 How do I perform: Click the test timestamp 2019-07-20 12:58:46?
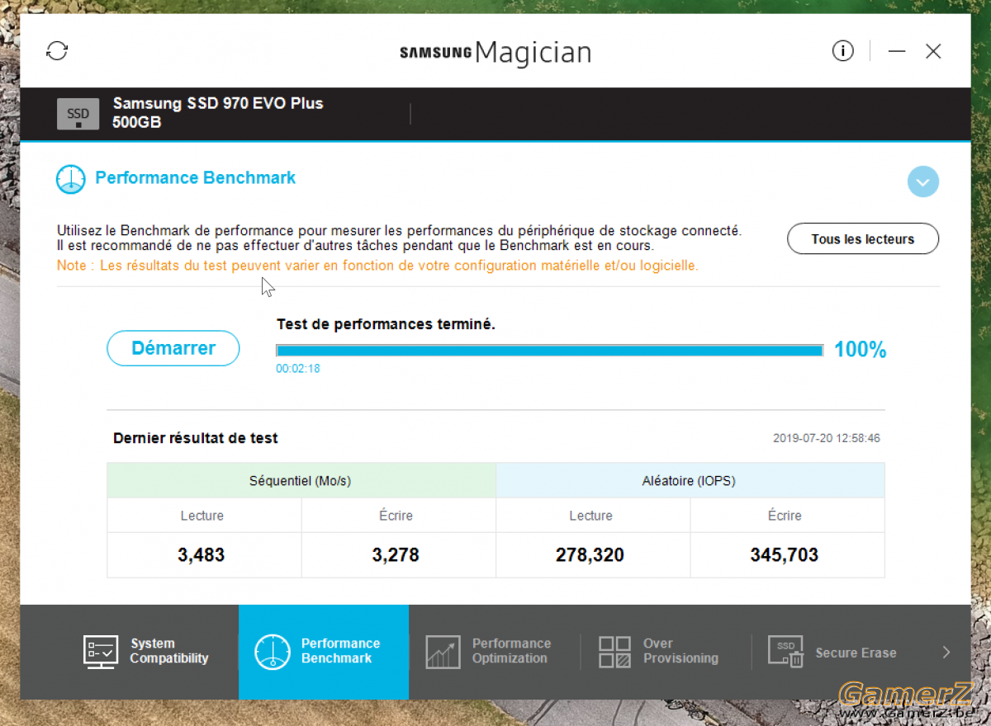pyautogui.click(x=827, y=438)
